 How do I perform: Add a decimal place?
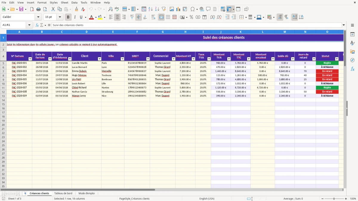pyautogui.click(x=212, y=17)
